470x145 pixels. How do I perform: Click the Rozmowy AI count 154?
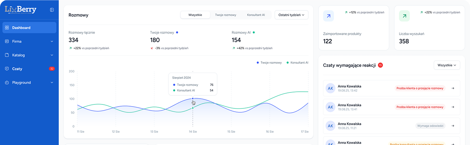pos(236,40)
